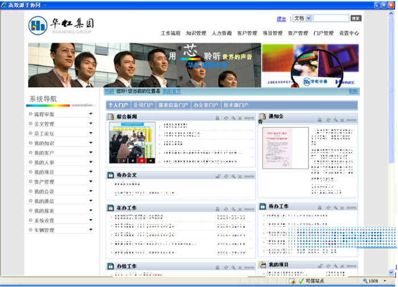Click the unlock icon on 我的项目 panel
Image resolution: width=398 pixels, height=287 pixels.
point(320,266)
